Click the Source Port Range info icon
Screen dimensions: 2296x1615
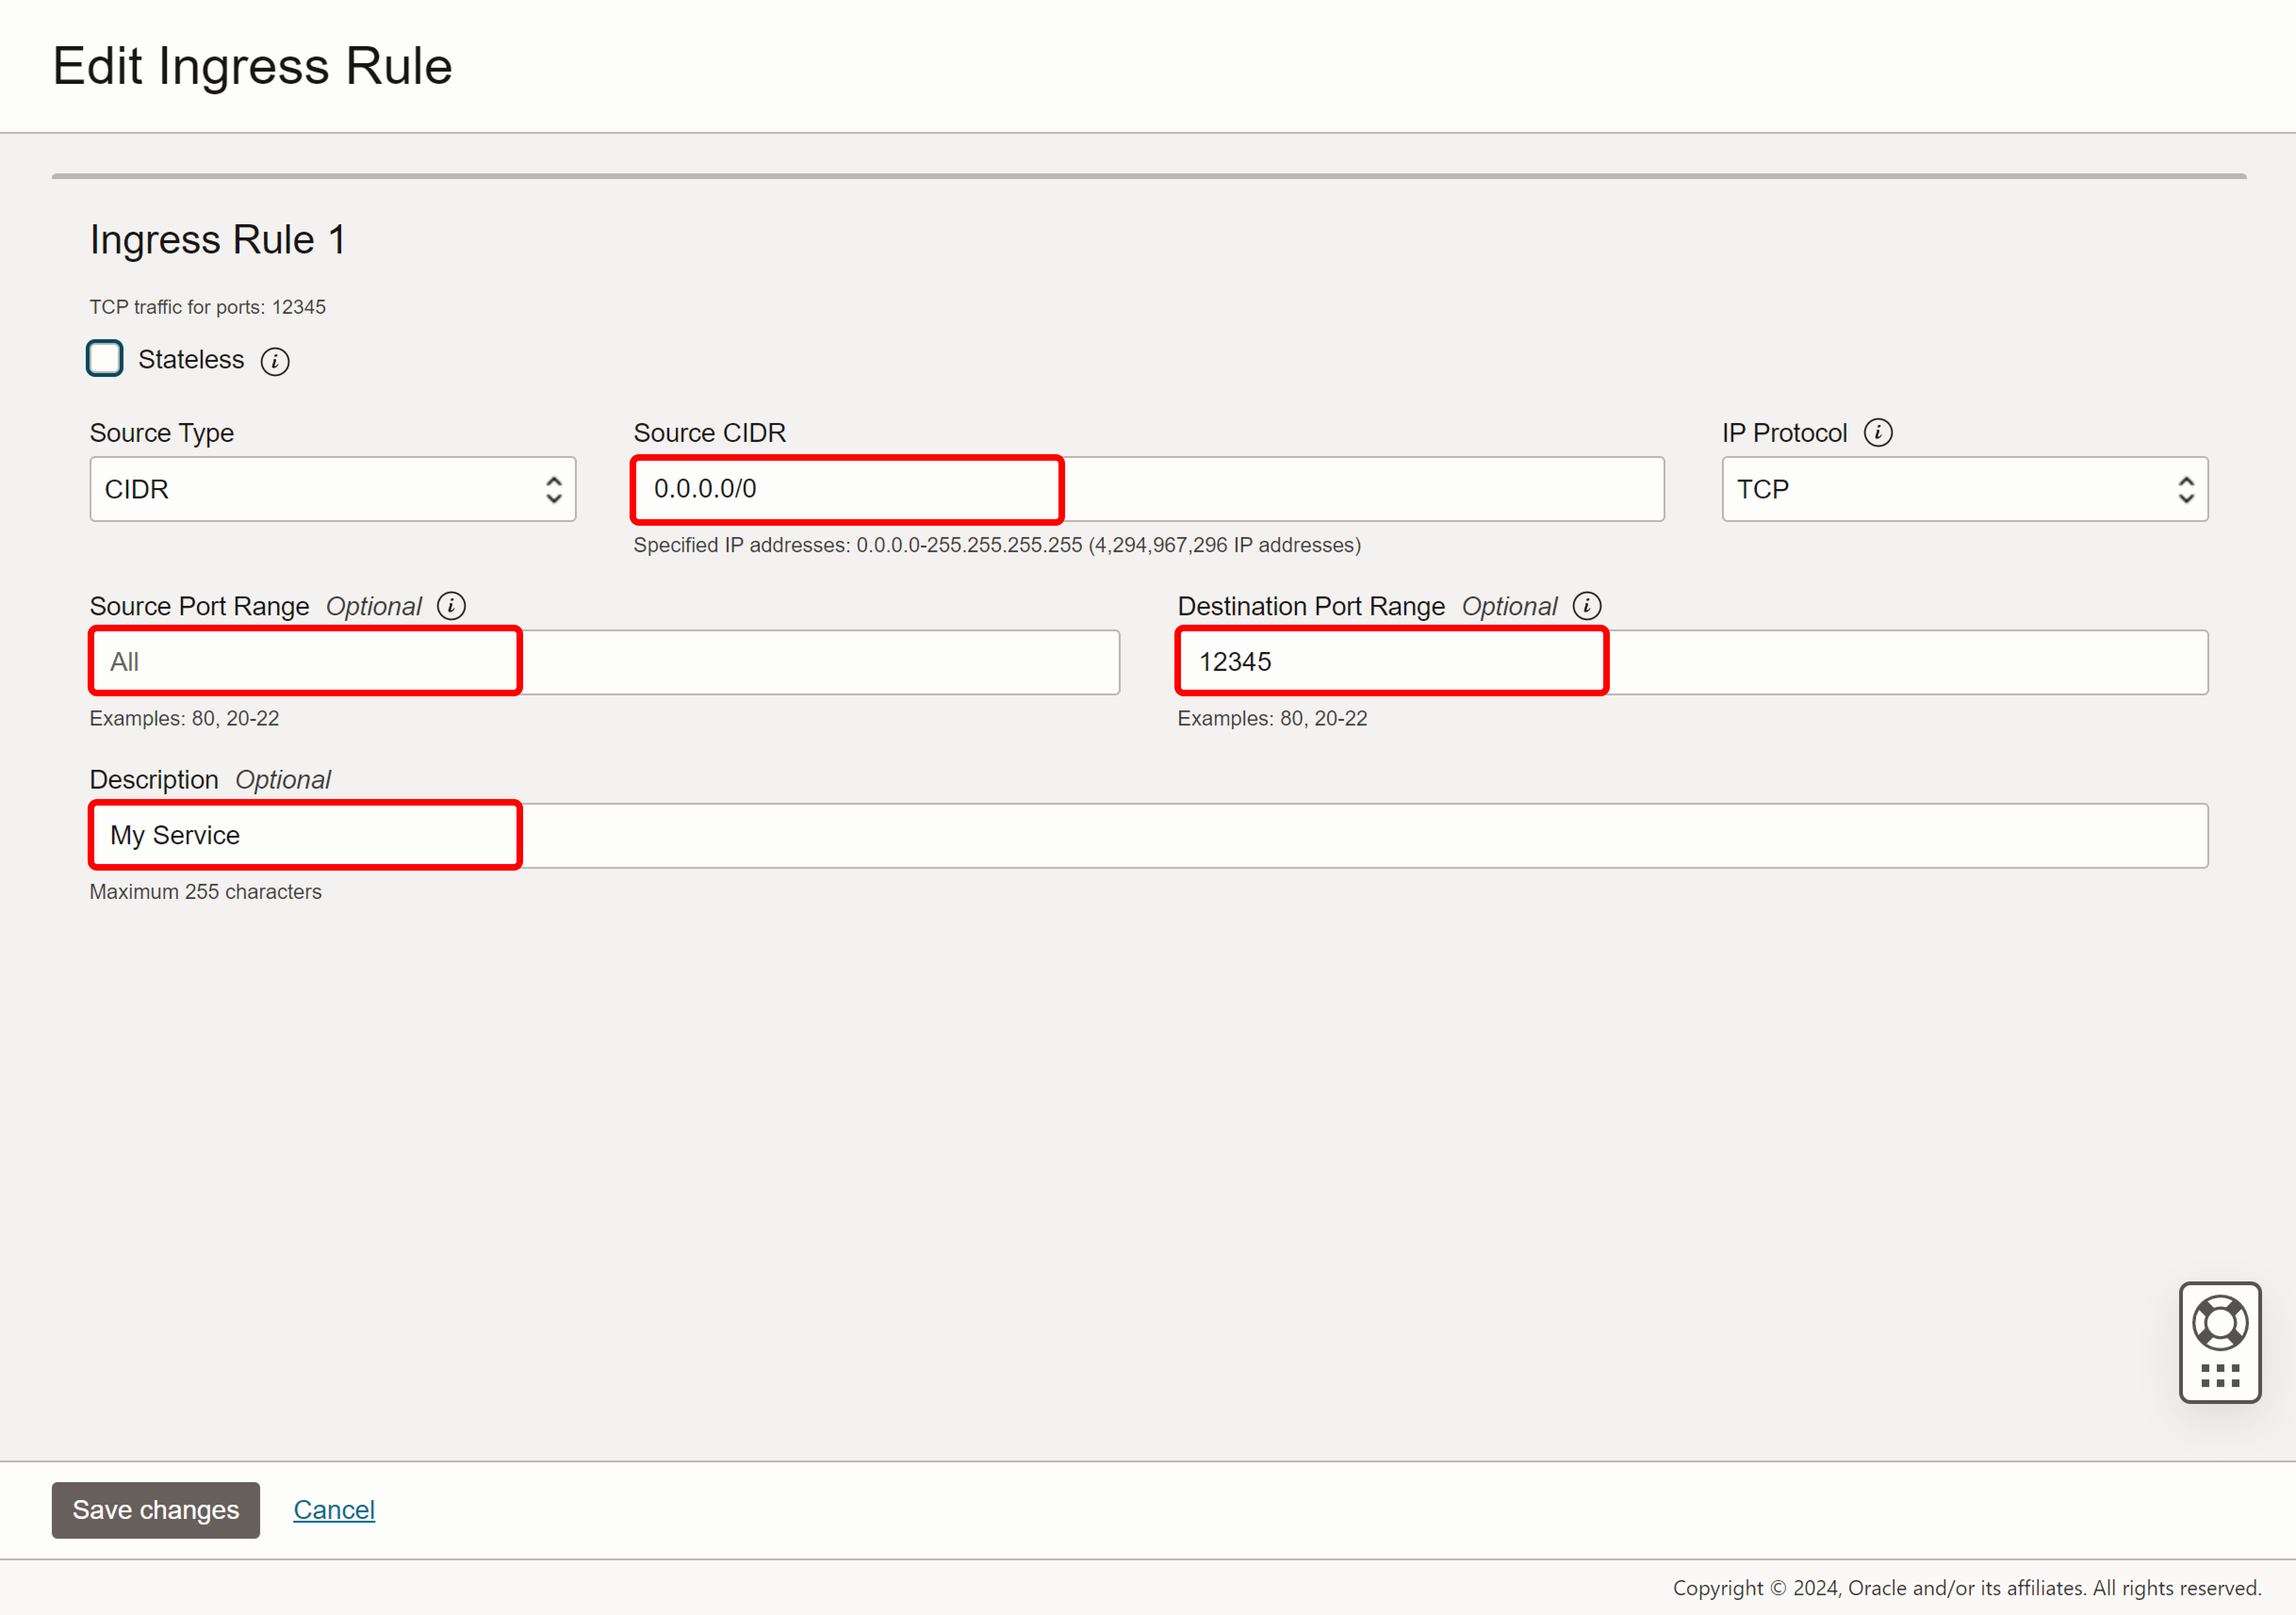[x=451, y=606]
